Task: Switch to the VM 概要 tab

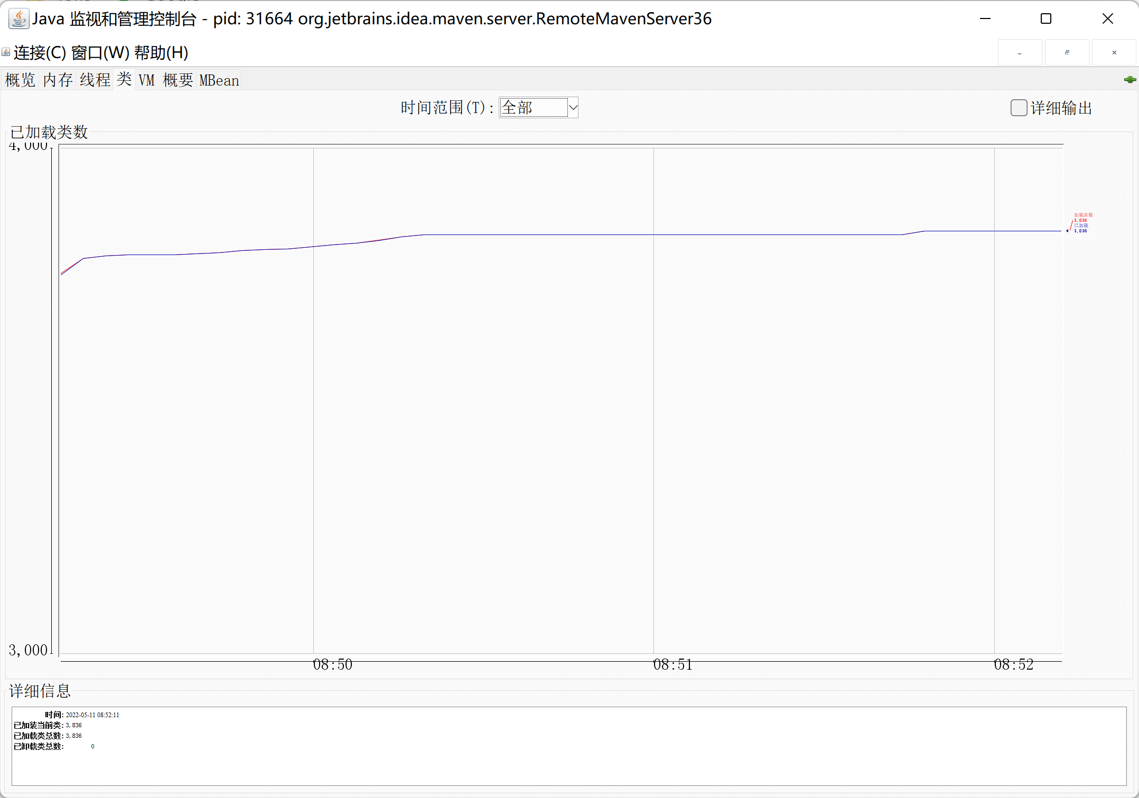Action: tap(166, 80)
